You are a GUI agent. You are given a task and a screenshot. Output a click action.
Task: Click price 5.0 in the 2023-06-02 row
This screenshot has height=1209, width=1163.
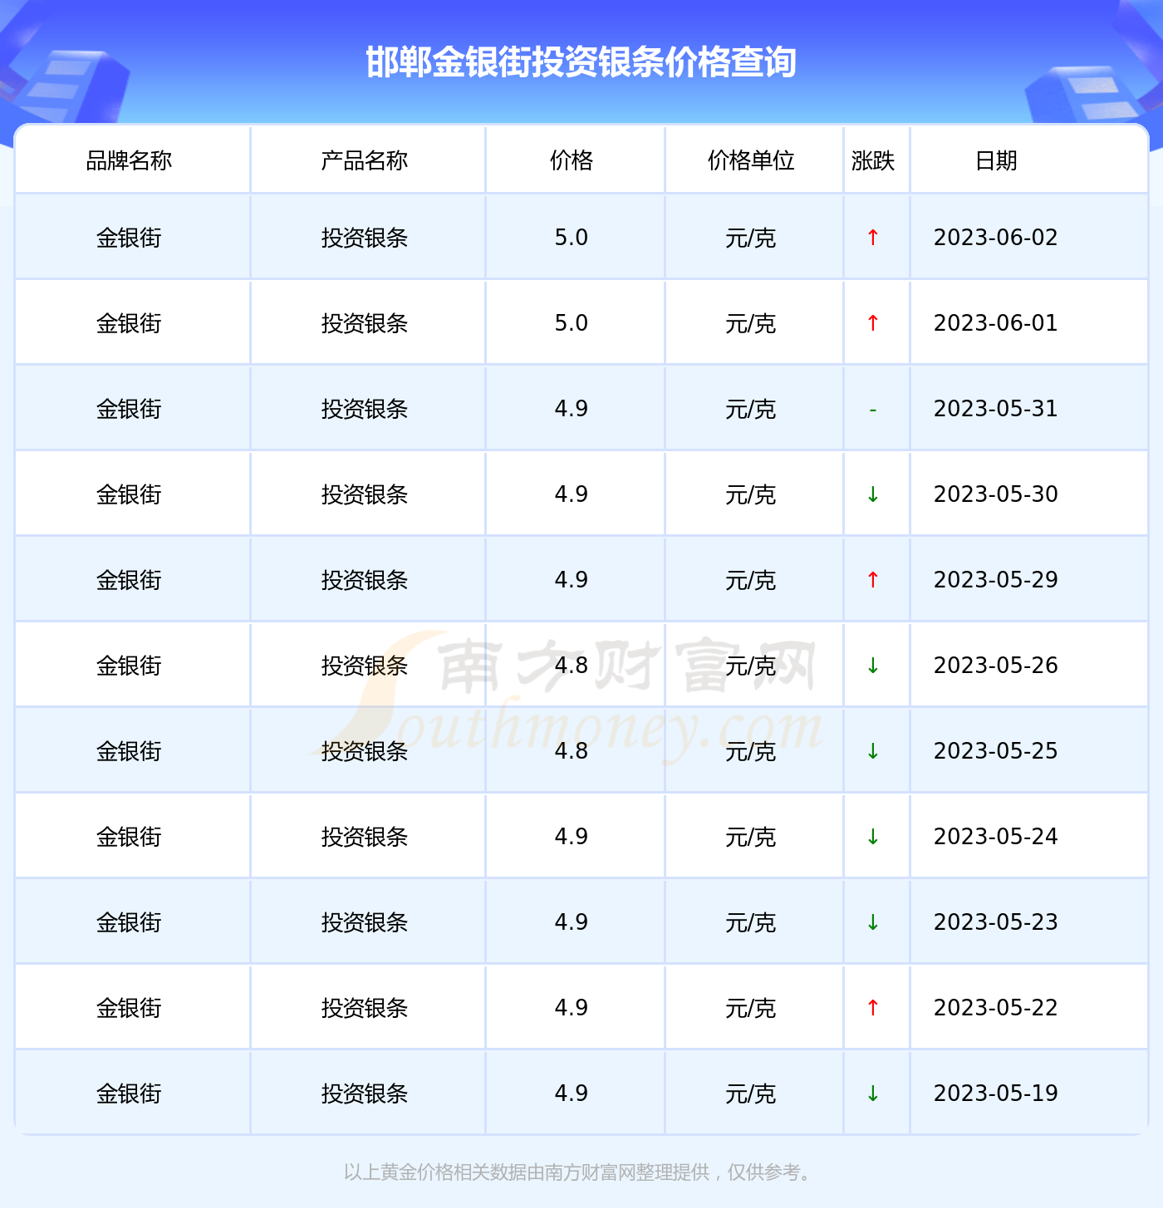[572, 238]
